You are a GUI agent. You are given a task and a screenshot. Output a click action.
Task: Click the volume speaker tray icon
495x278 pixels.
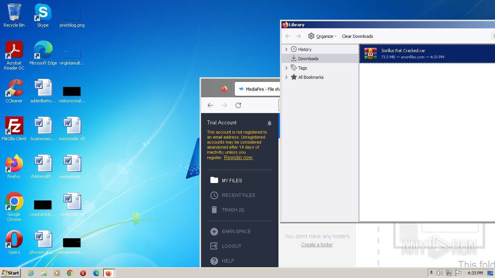click(x=440, y=273)
